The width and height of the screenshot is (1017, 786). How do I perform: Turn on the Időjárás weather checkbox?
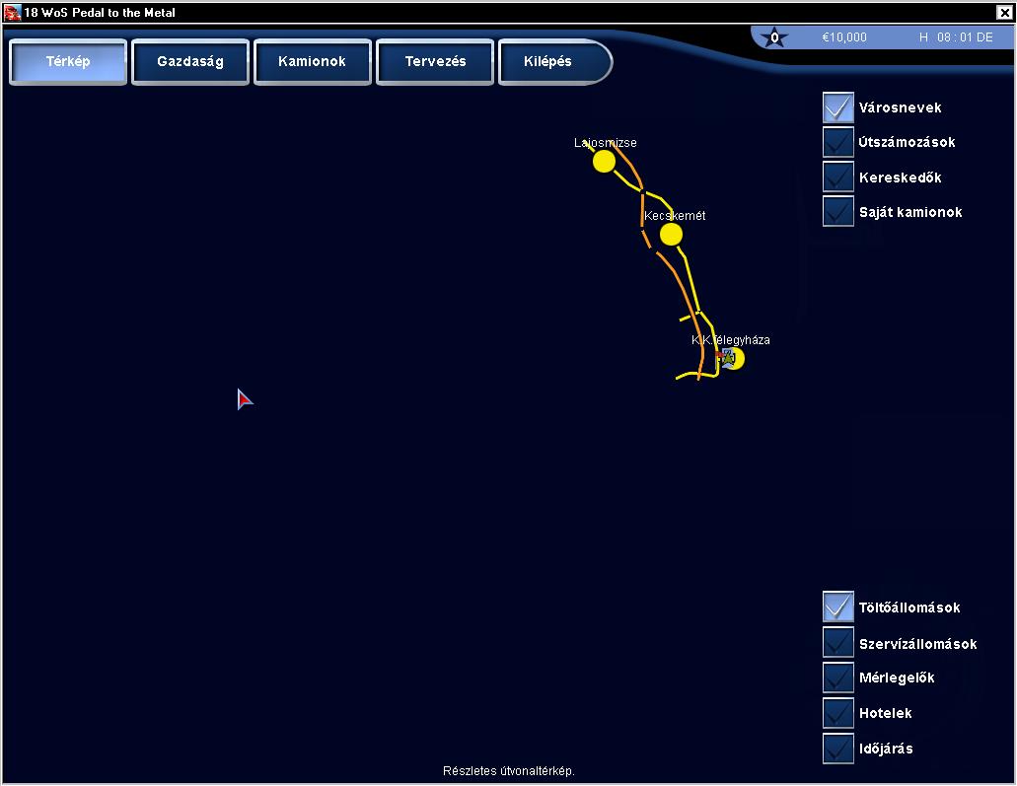click(x=838, y=749)
